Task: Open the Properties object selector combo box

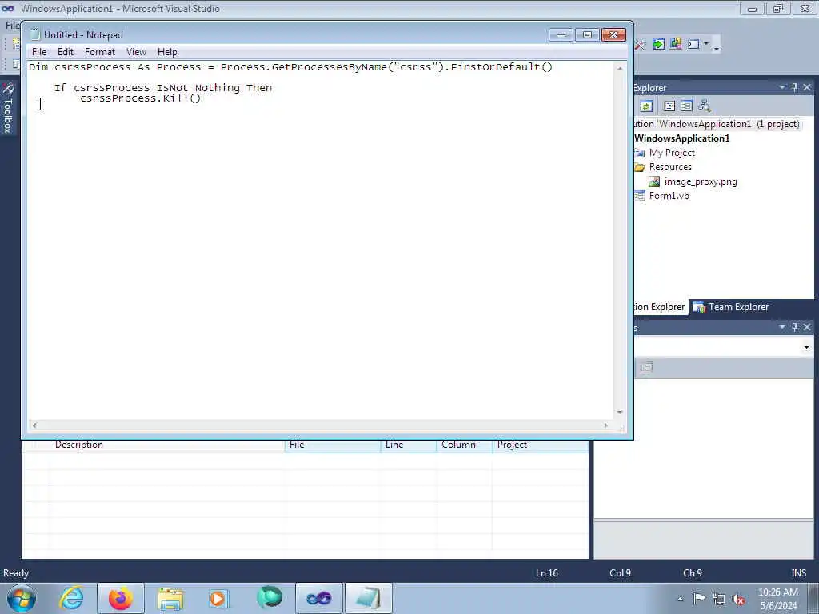Action: coord(724,347)
